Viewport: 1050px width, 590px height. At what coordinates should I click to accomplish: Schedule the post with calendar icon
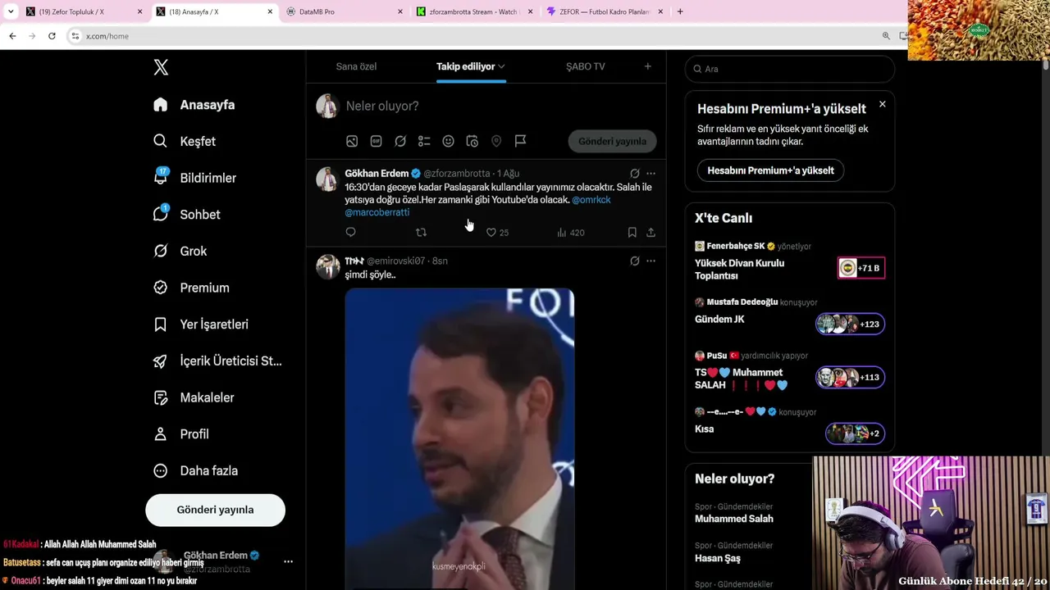click(x=472, y=141)
